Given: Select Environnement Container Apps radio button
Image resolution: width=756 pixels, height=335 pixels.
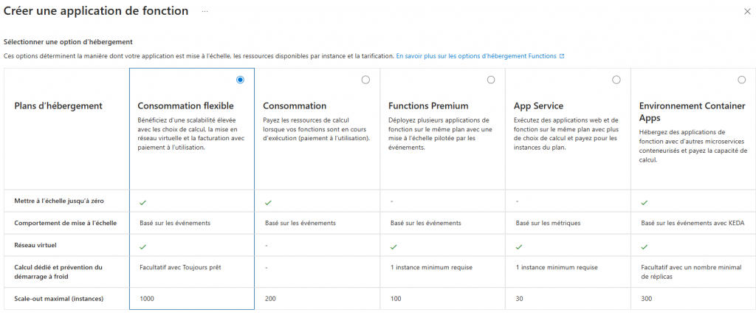Looking at the screenshot, I should 741,80.
